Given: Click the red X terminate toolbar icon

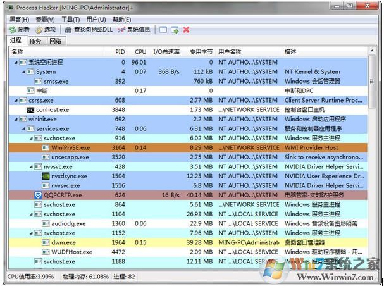Looking at the screenshot, I should tap(186, 30).
